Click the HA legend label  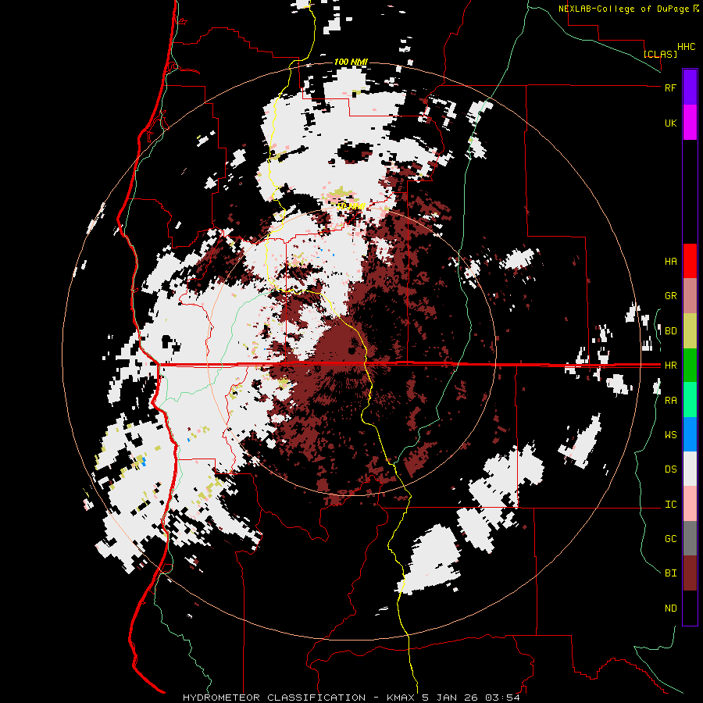coord(670,262)
